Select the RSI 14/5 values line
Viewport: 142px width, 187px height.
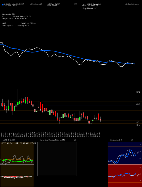[x=16, y=16]
